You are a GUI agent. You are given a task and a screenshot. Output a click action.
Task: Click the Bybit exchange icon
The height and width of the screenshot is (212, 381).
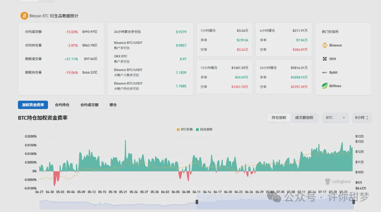coord(325,73)
